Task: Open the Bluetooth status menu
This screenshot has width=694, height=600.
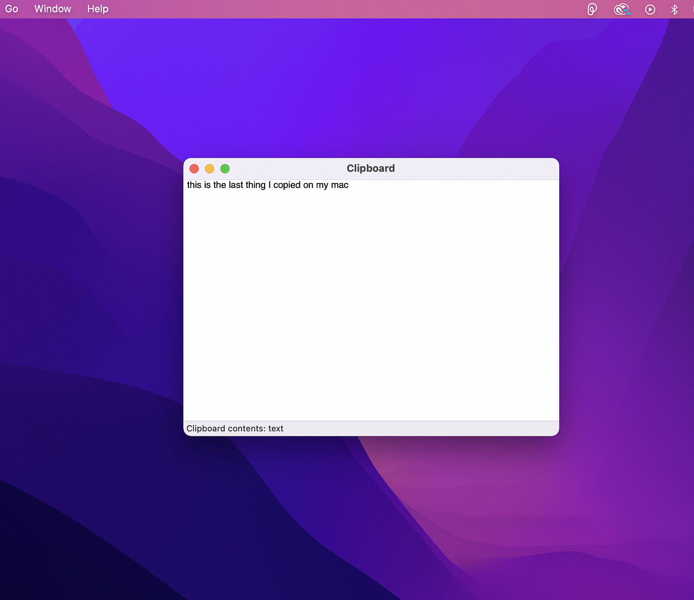Action: 675,9
